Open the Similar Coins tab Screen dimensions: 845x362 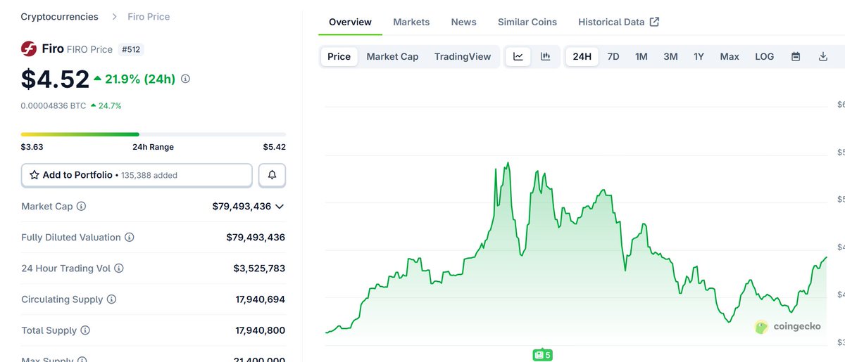(x=527, y=22)
